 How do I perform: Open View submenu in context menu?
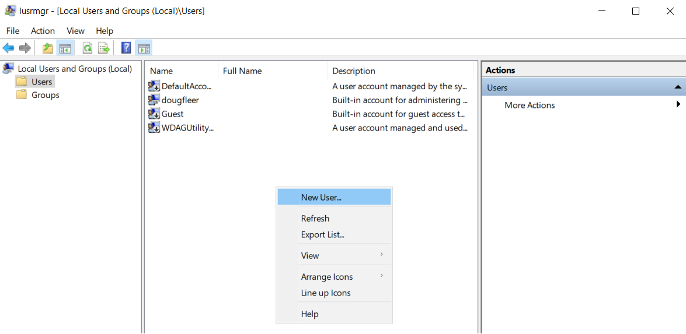(x=335, y=255)
